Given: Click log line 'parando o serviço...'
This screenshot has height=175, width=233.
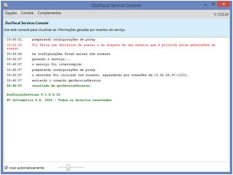Looking at the screenshot, I should 38,59.
